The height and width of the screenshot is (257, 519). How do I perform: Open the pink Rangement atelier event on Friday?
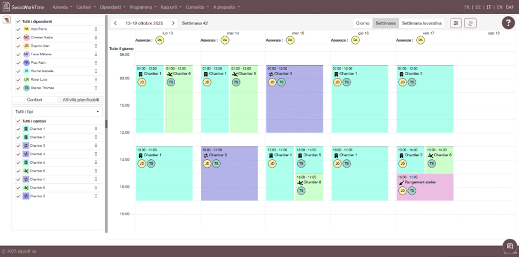click(425, 186)
